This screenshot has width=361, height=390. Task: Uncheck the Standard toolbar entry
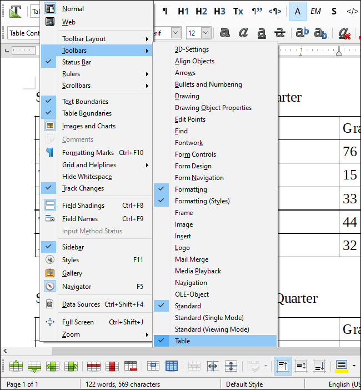coord(215,306)
